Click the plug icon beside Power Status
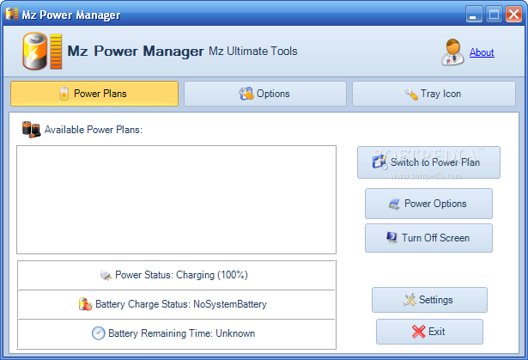 pyautogui.click(x=106, y=276)
